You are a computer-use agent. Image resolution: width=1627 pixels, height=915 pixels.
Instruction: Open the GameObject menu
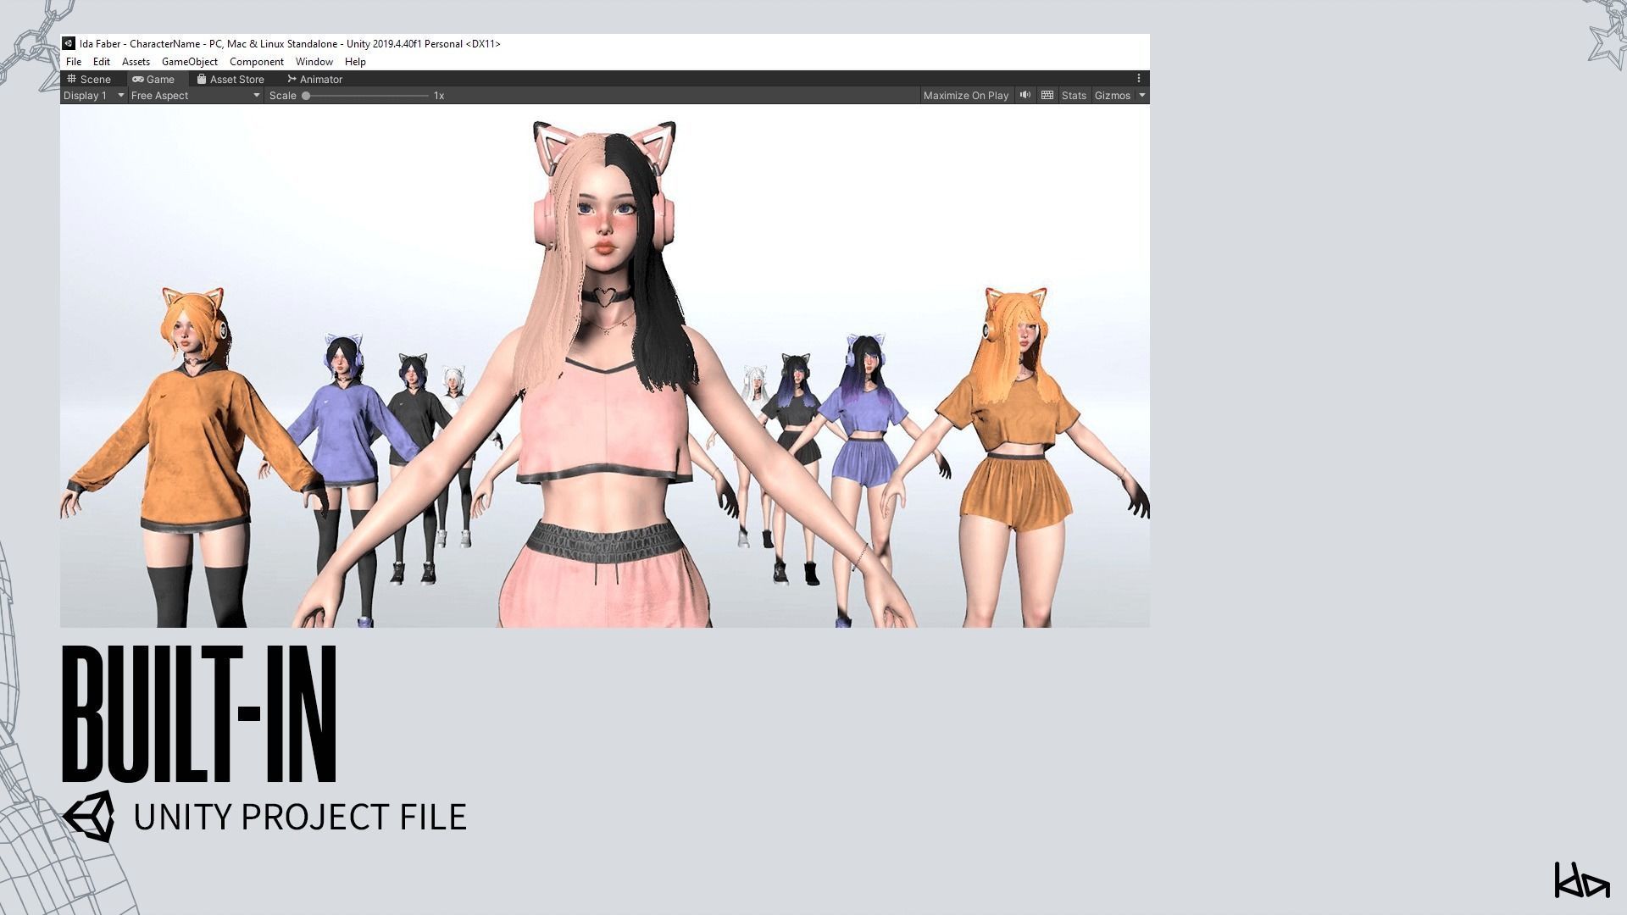pos(189,62)
